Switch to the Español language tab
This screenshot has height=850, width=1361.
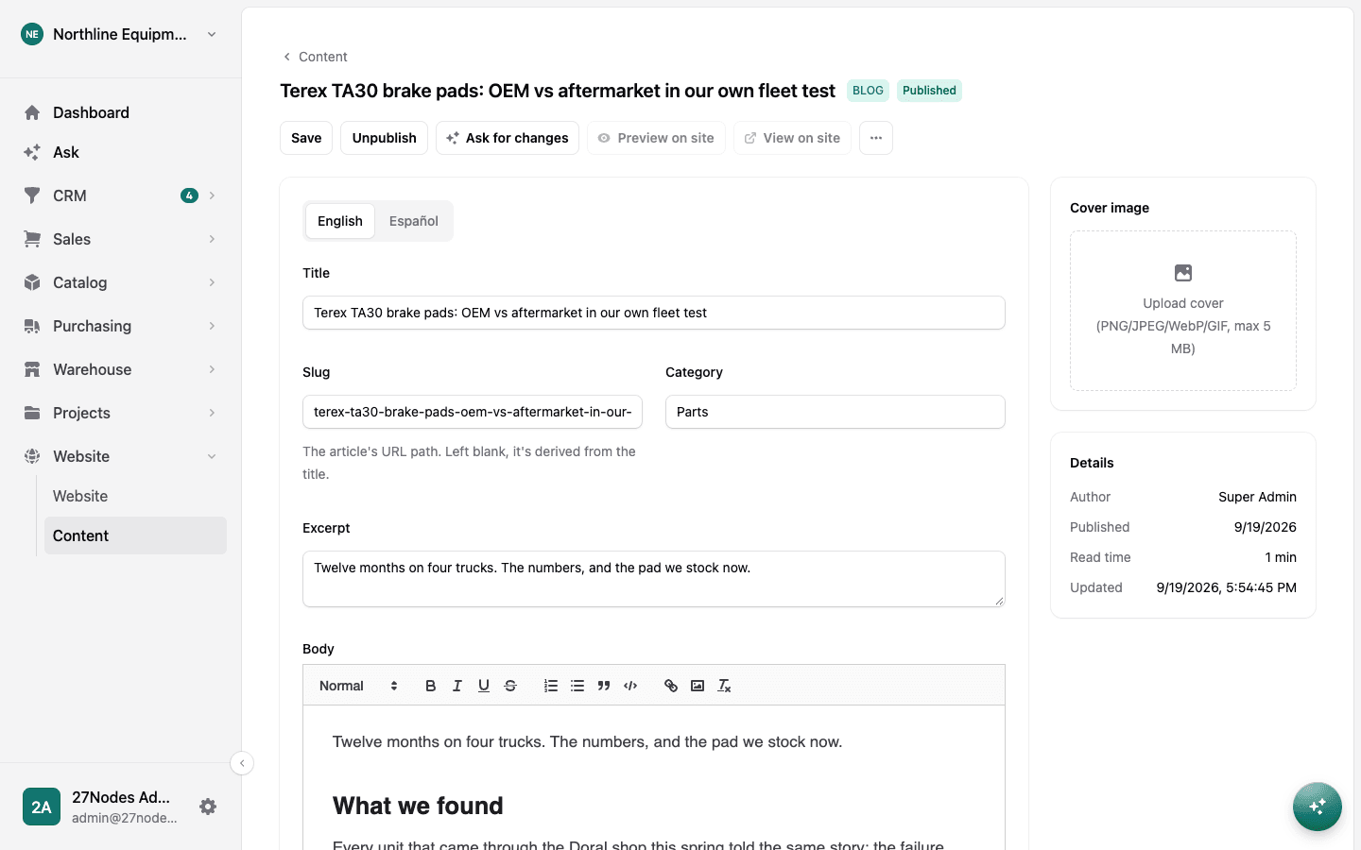pyautogui.click(x=414, y=221)
